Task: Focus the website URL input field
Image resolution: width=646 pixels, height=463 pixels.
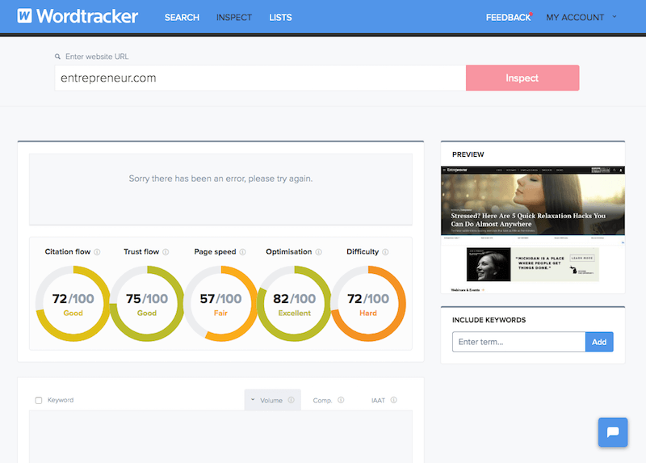Action: 260,78
